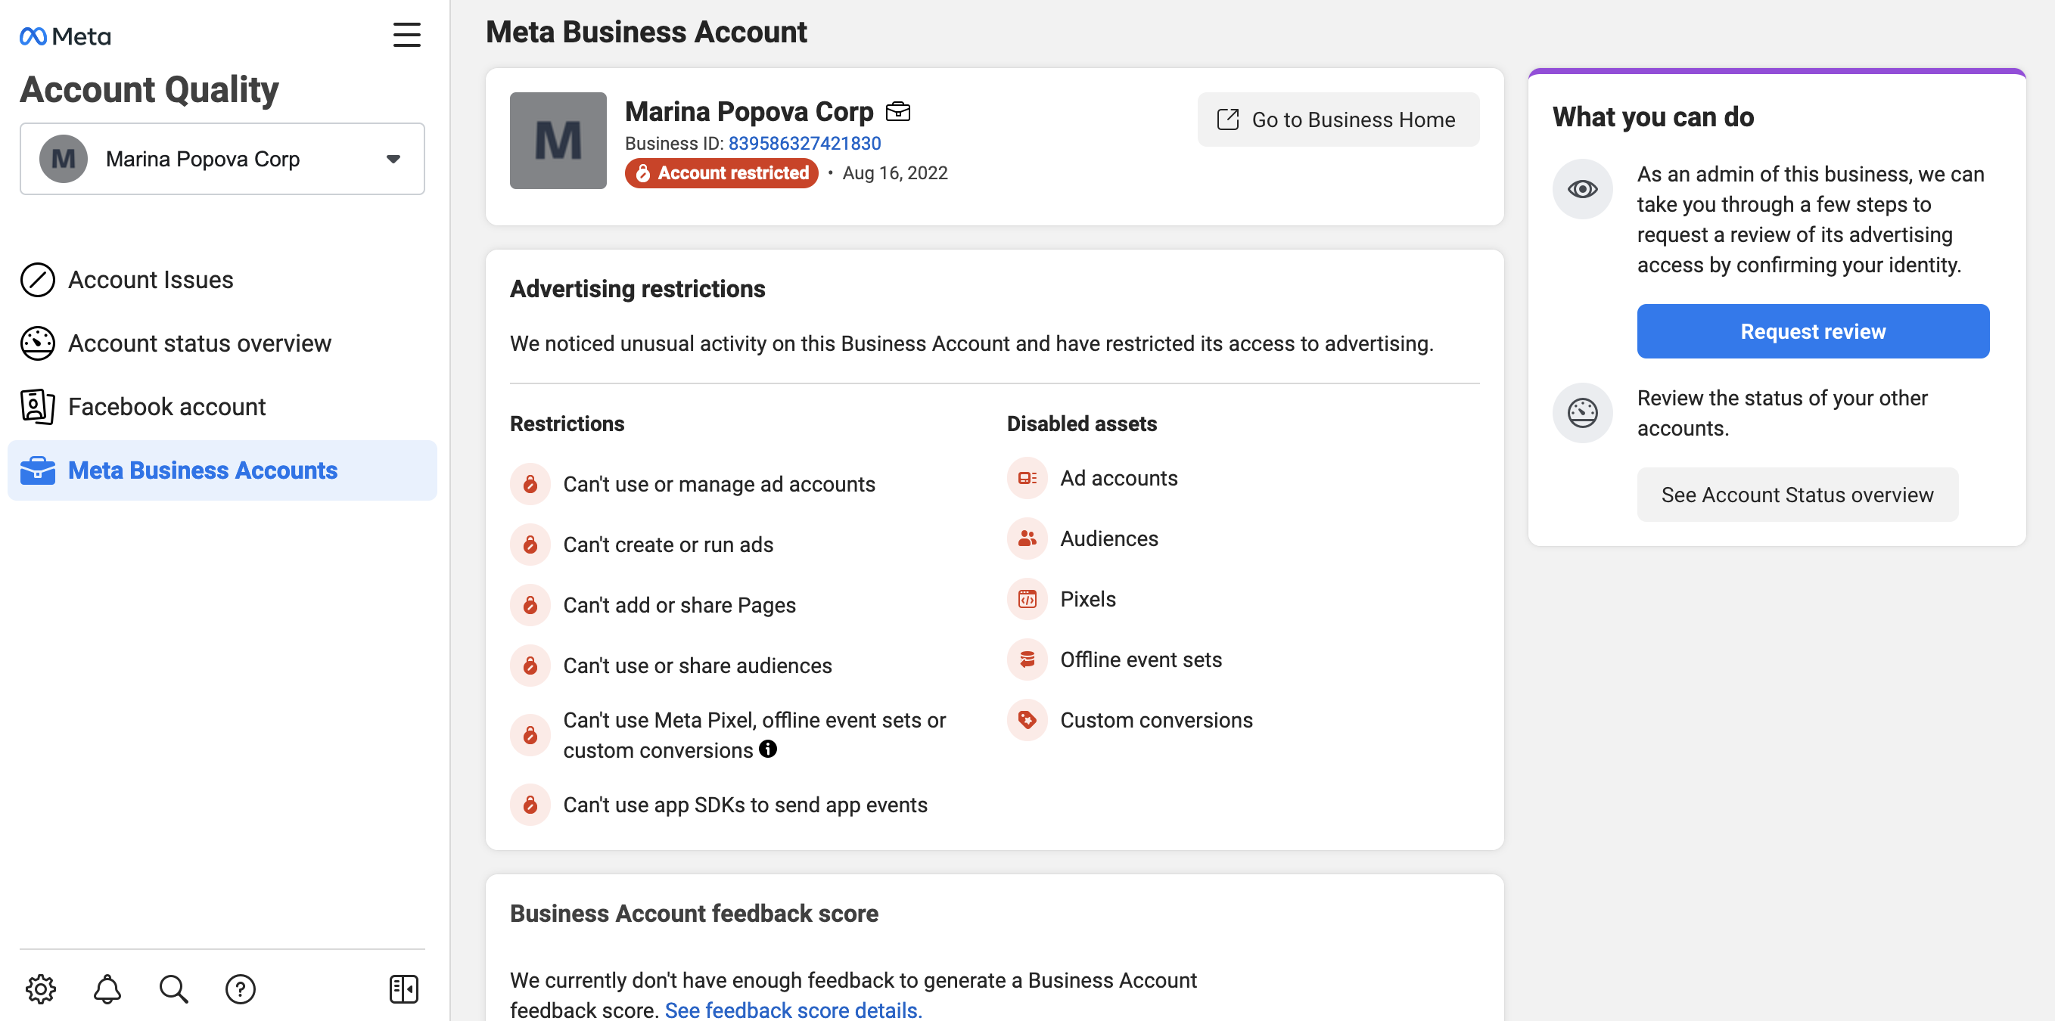Click the Account status overview gauge icon
The image size is (2055, 1021).
pos(38,344)
